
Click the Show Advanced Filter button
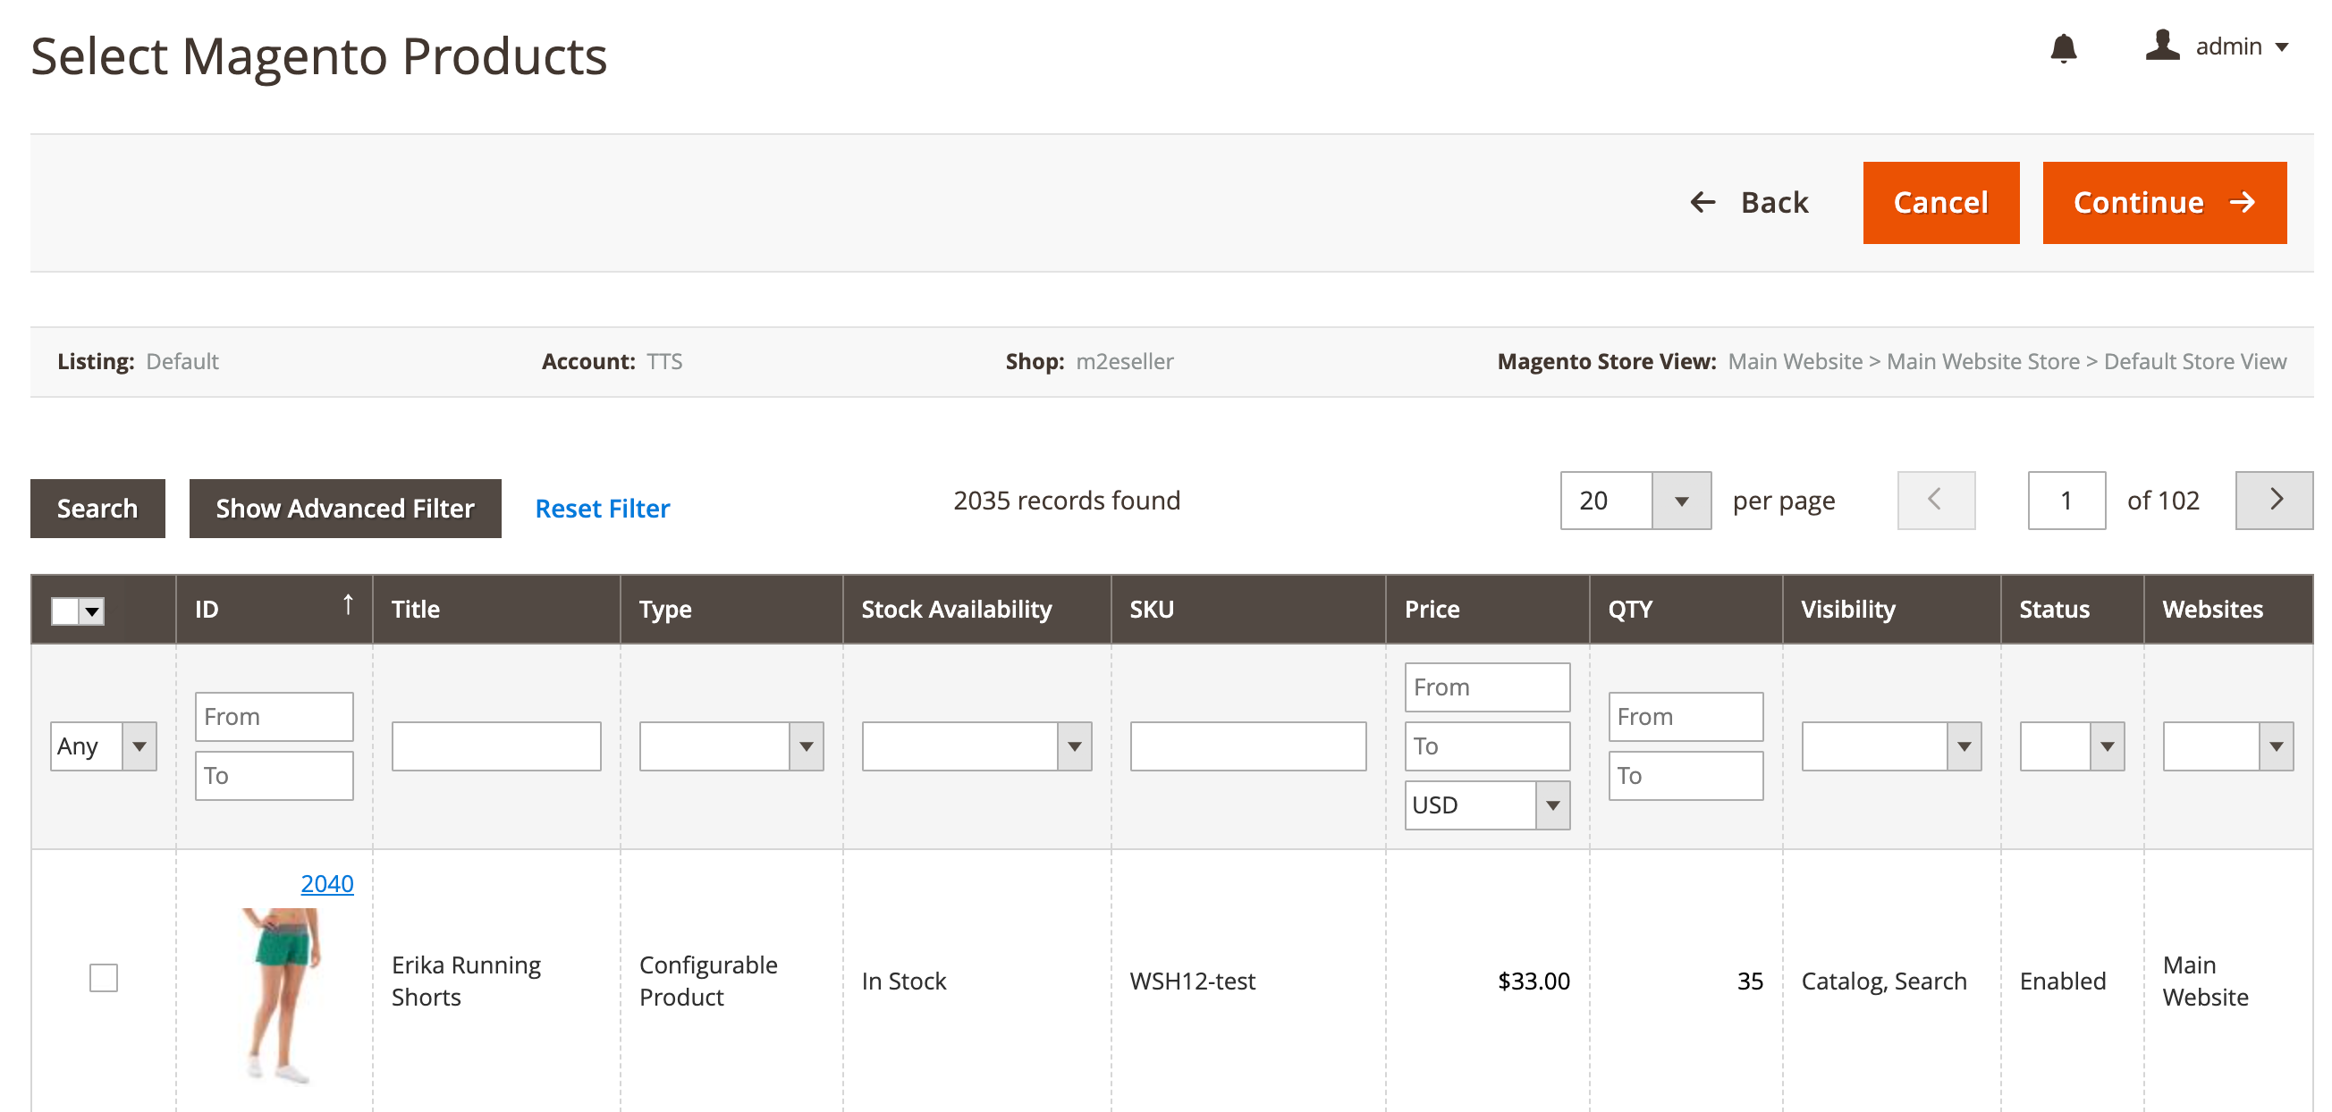[344, 508]
